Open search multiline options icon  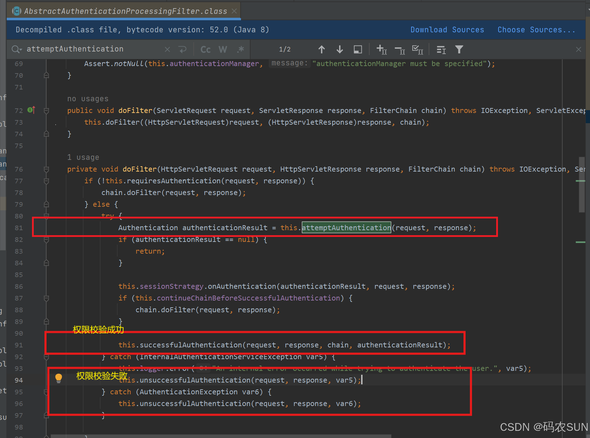441,50
